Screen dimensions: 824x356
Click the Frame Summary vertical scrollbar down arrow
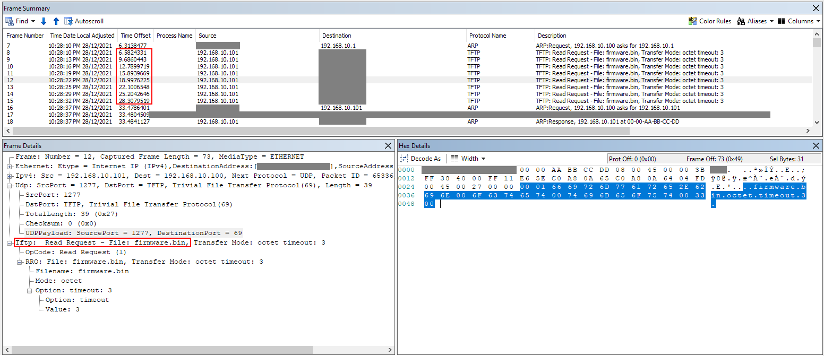817,122
